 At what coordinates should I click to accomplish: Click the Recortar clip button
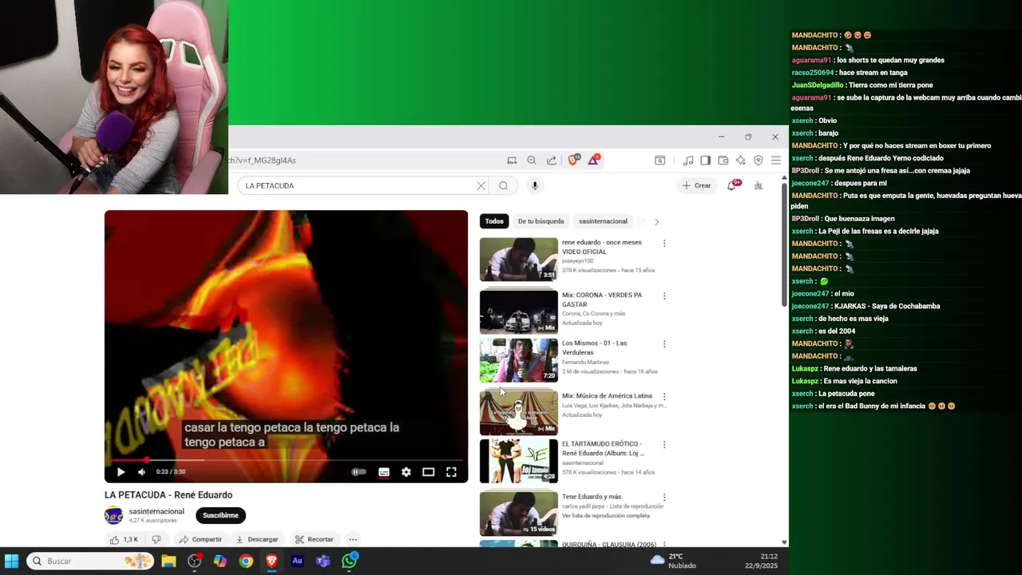point(314,539)
